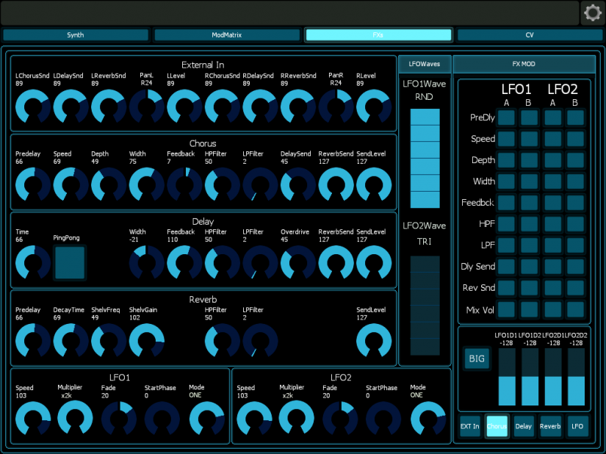Enable LFO1 A modulation for PreDly
Viewport: 606px width, 454px height.
point(506,118)
